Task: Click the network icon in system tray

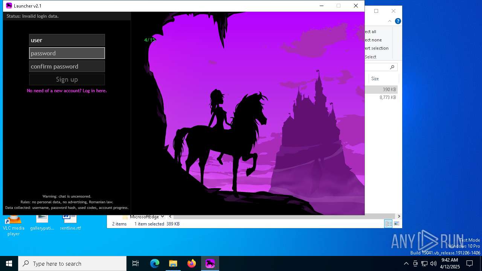Action: (x=424, y=263)
